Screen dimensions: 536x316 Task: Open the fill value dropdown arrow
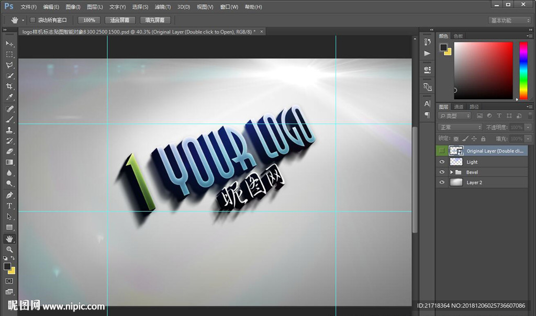pyautogui.click(x=528, y=139)
